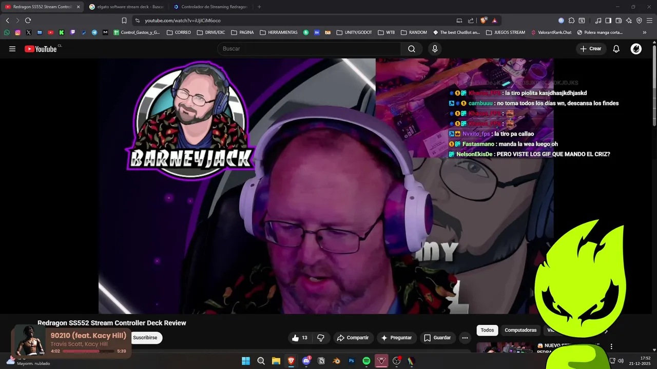Bookmark this page icon in address bar

124,20
